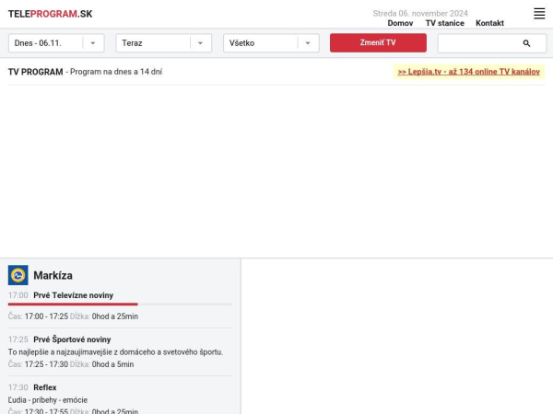The image size is (553, 414).
Task: Open the Markíza channel title
Action: (x=53, y=275)
